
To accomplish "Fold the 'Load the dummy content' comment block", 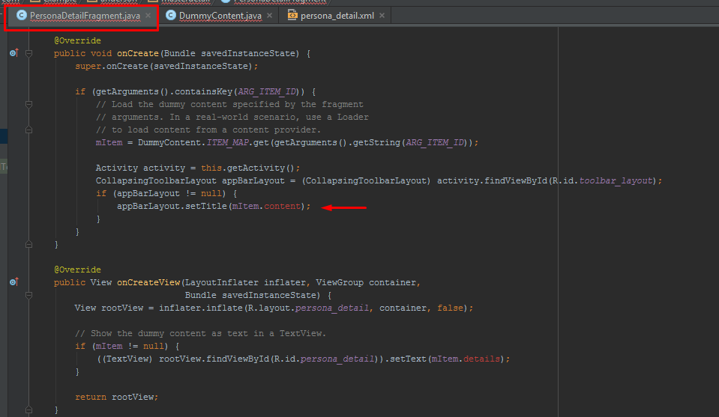I will (x=28, y=105).
